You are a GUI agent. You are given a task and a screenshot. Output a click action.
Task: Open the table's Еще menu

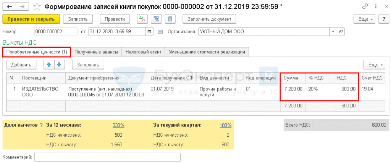point(374,65)
